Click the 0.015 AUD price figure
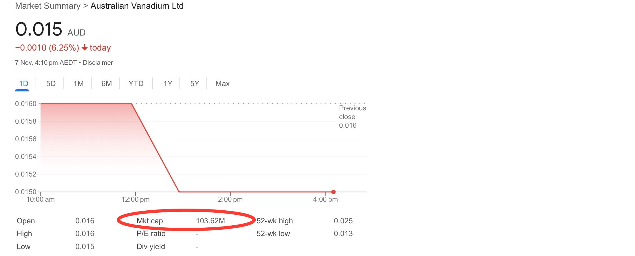This screenshot has width=635, height=256. (50, 29)
